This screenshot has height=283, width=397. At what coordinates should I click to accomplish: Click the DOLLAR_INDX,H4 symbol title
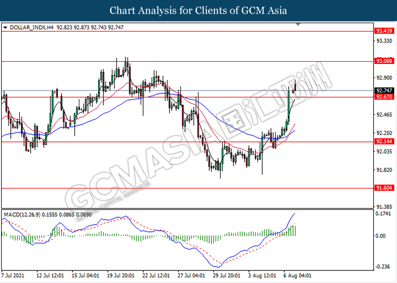(28, 27)
